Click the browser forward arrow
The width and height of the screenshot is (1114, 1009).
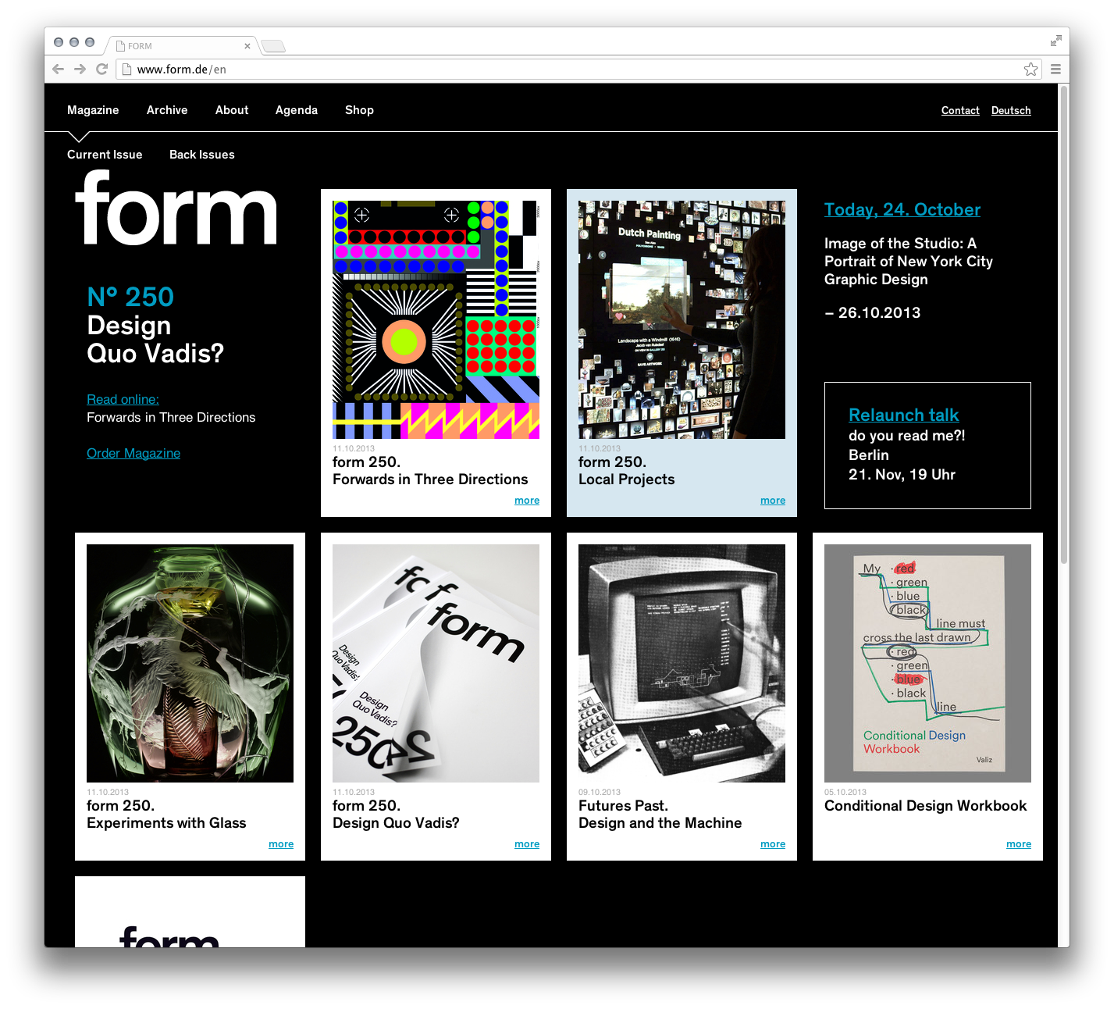[x=80, y=69]
